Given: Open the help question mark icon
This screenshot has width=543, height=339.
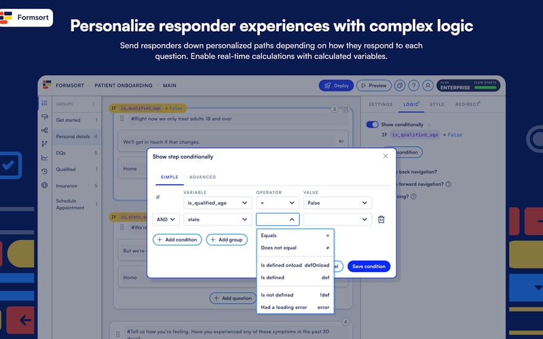Looking at the screenshot, I should click(414, 85).
